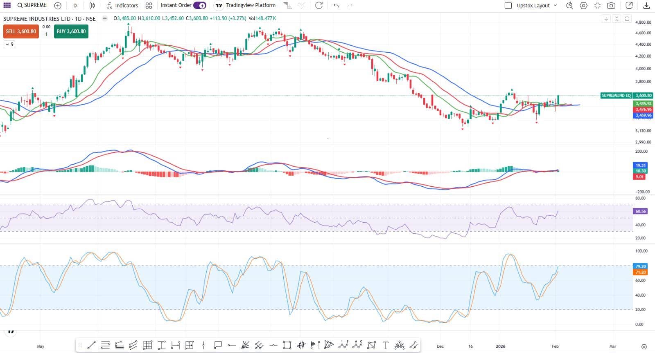
Task: Move the price pane down
Action: pos(606,19)
